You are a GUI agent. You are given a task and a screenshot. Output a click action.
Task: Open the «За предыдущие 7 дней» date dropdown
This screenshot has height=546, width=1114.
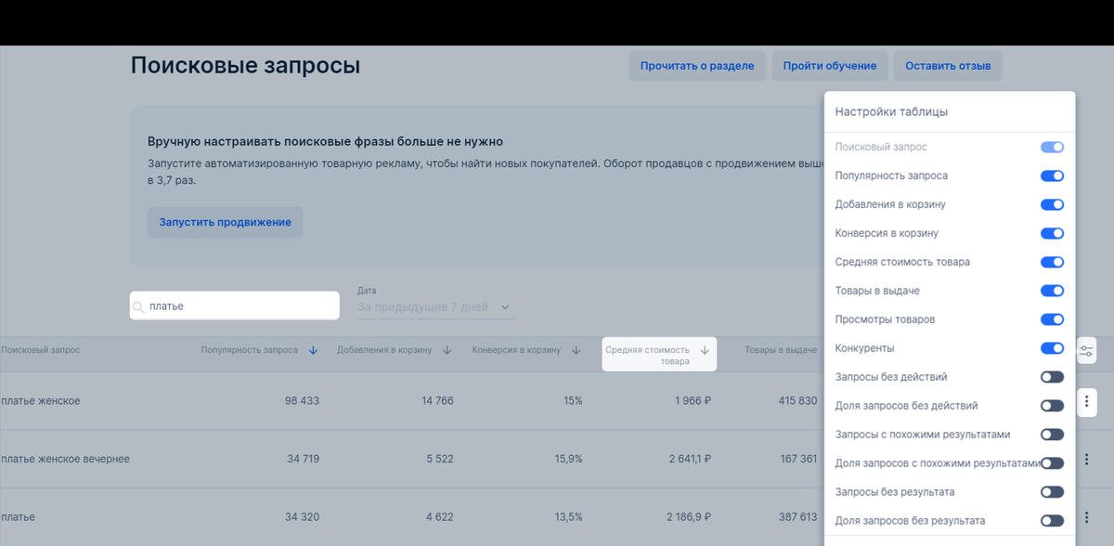[435, 307]
